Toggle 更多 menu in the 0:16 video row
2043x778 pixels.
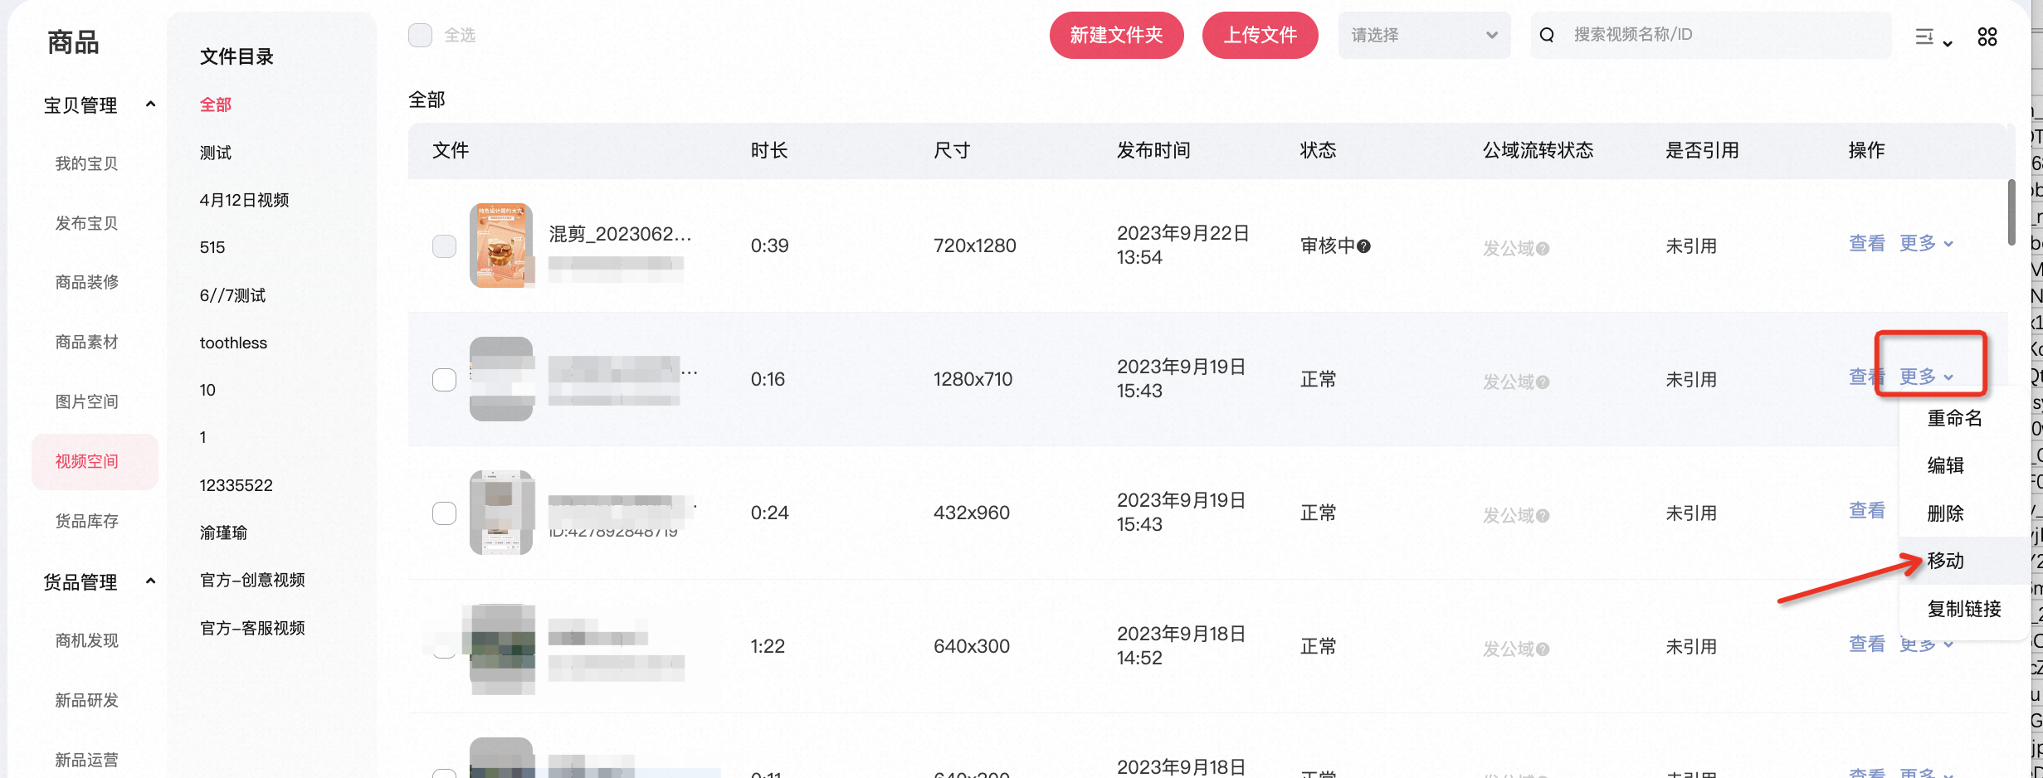click(x=1926, y=377)
